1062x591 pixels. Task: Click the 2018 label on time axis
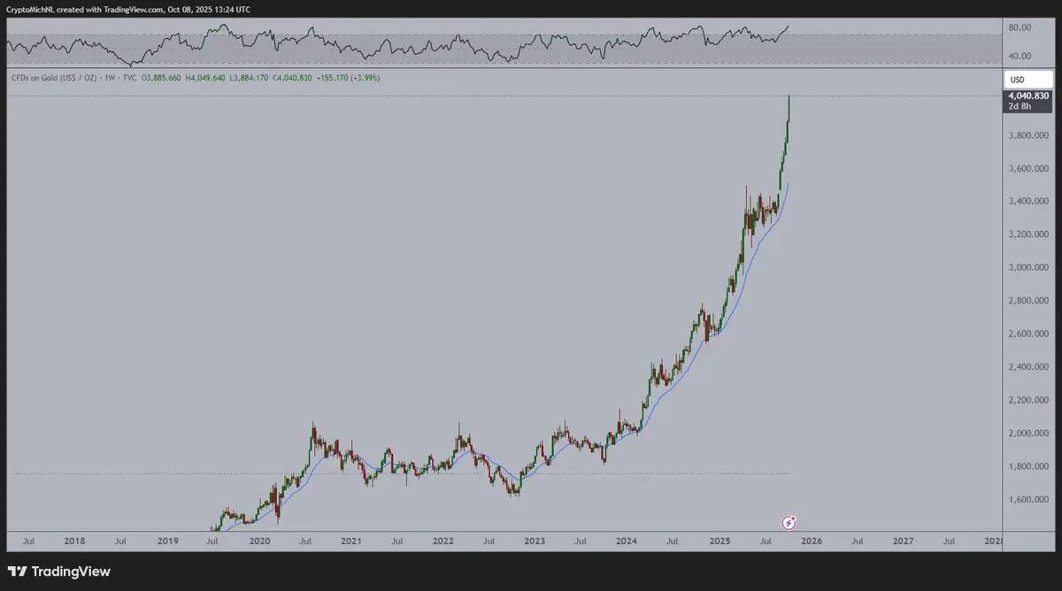pyautogui.click(x=75, y=539)
